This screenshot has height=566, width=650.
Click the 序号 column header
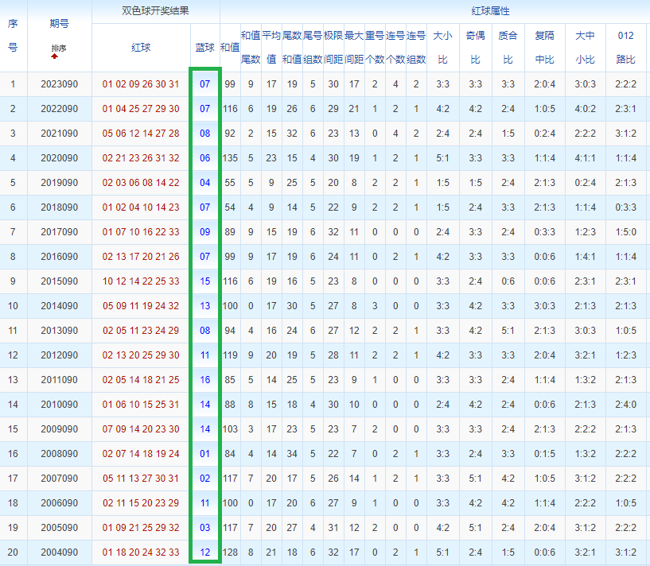pos(13,36)
